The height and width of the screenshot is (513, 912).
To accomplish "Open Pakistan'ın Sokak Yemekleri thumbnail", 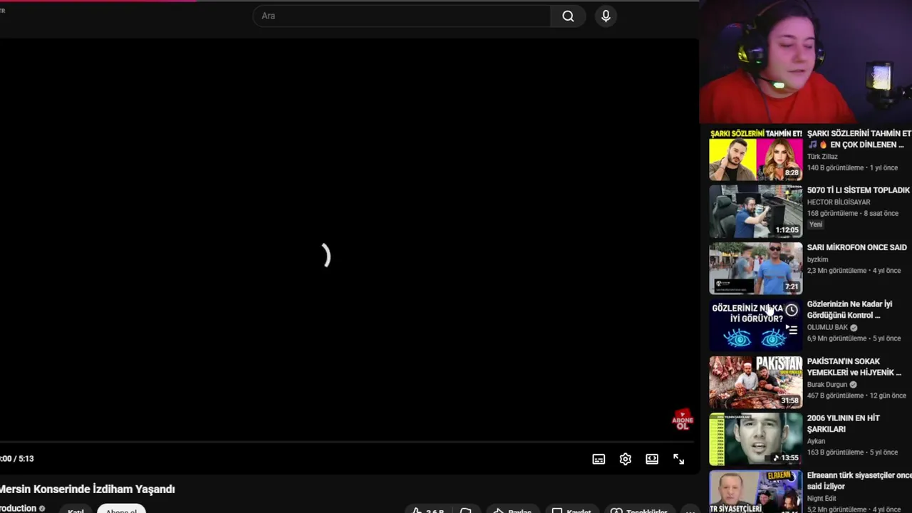I will coord(755,383).
